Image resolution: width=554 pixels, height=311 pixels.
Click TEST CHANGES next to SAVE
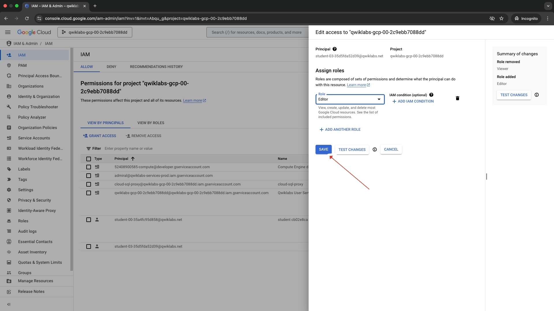pyautogui.click(x=352, y=149)
